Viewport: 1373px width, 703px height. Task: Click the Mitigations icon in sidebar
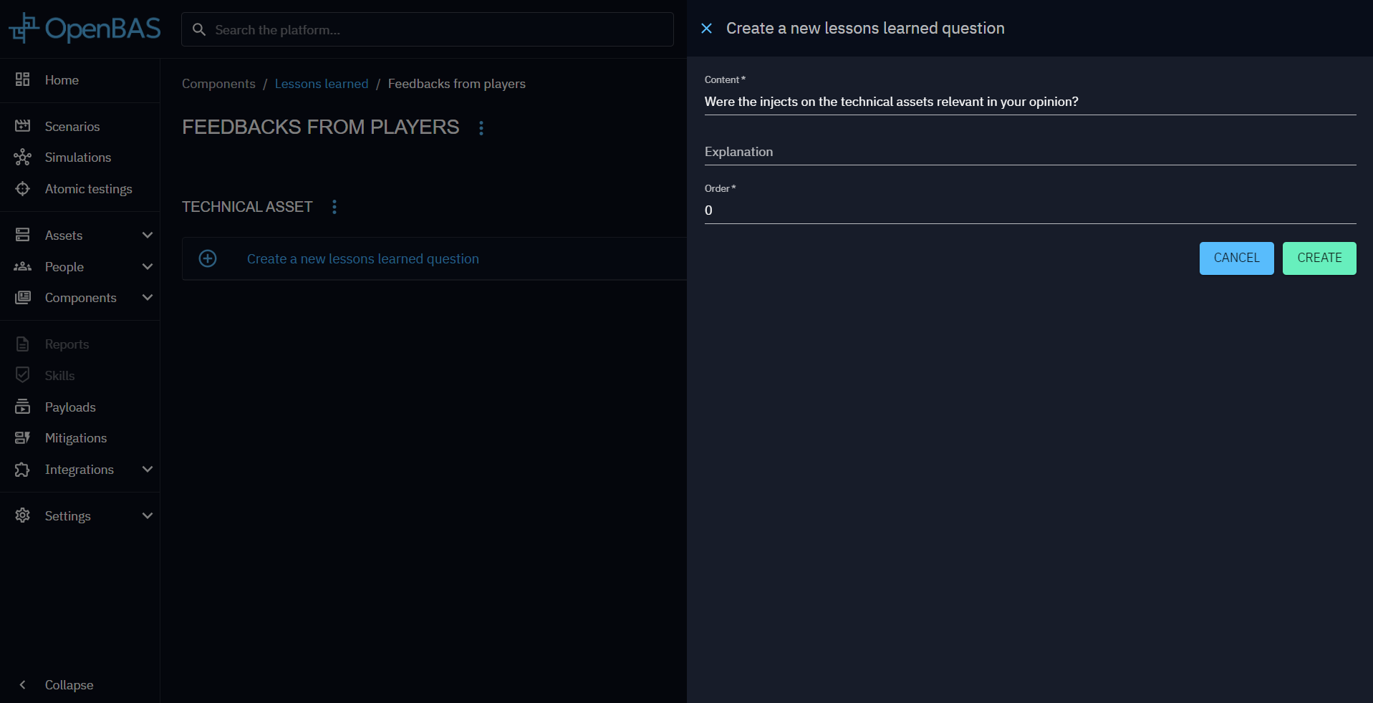pyautogui.click(x=23, y=438)
